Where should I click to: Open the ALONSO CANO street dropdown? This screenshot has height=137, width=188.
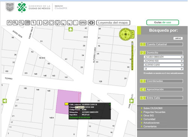pyautogui.click(x=164, y=65)
